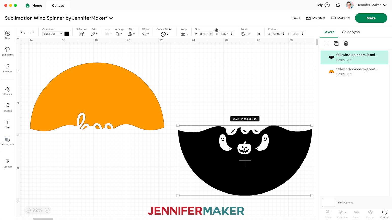This screenshot has height=220, width=392.
Task: Open the Warp dropdown
Action: pyautogui.click(x=184, y=34)
